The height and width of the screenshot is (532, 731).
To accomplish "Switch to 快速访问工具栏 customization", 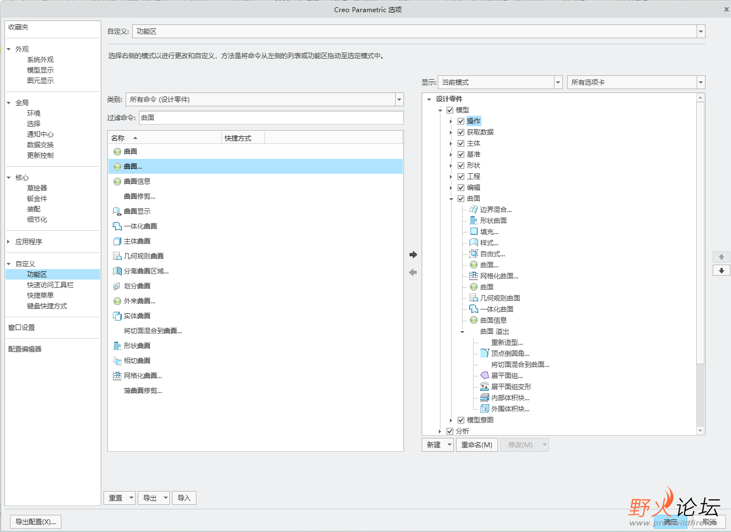I will pos(50,285).
